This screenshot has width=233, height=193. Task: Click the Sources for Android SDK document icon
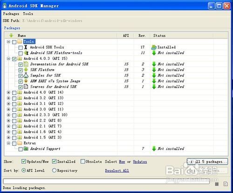pos(26,87)
